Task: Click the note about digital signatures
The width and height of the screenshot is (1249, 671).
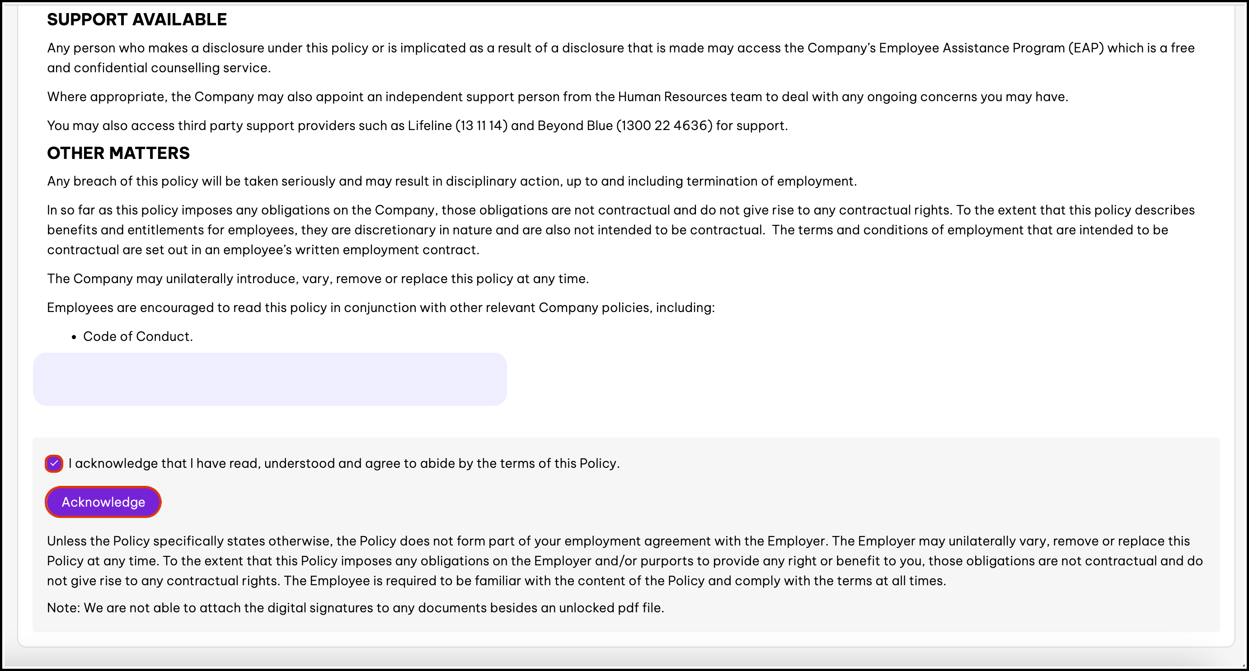Action: point(355,608)
